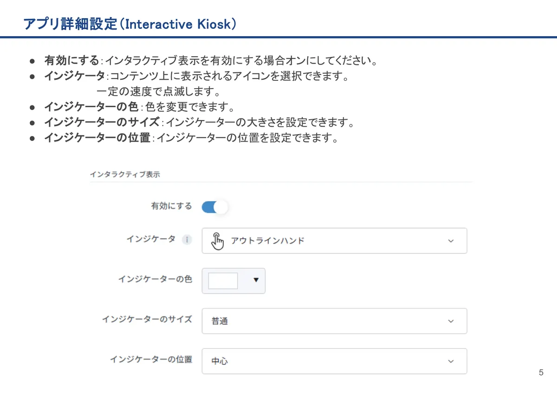Click the アプリ詳細設定 (Interactive Kiosk) title

(x=130, y=24)
